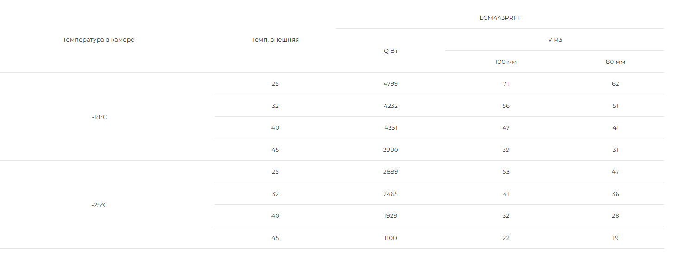Click volume value 62 in 80 мм column

coord(615,84)
